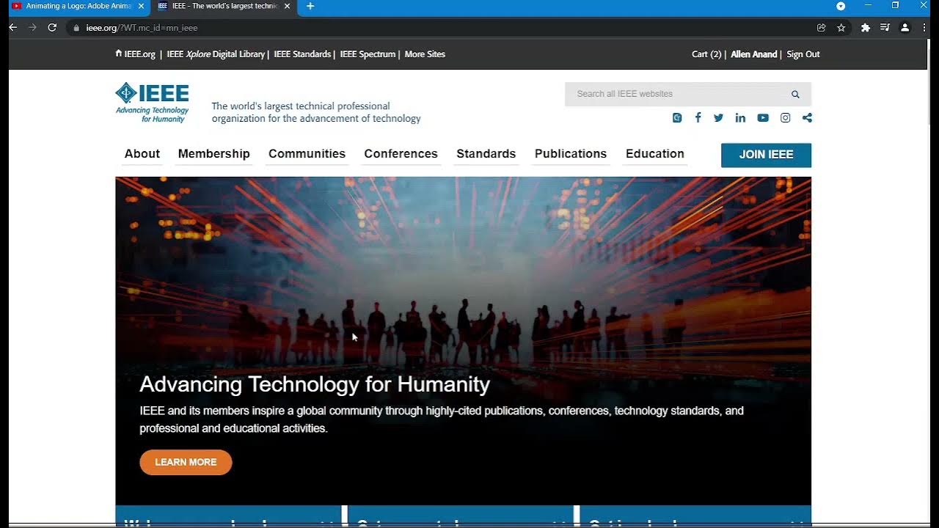Open the Chrome profile avatar icon
This screenshot has height=528, width=939.
(905, 27)
